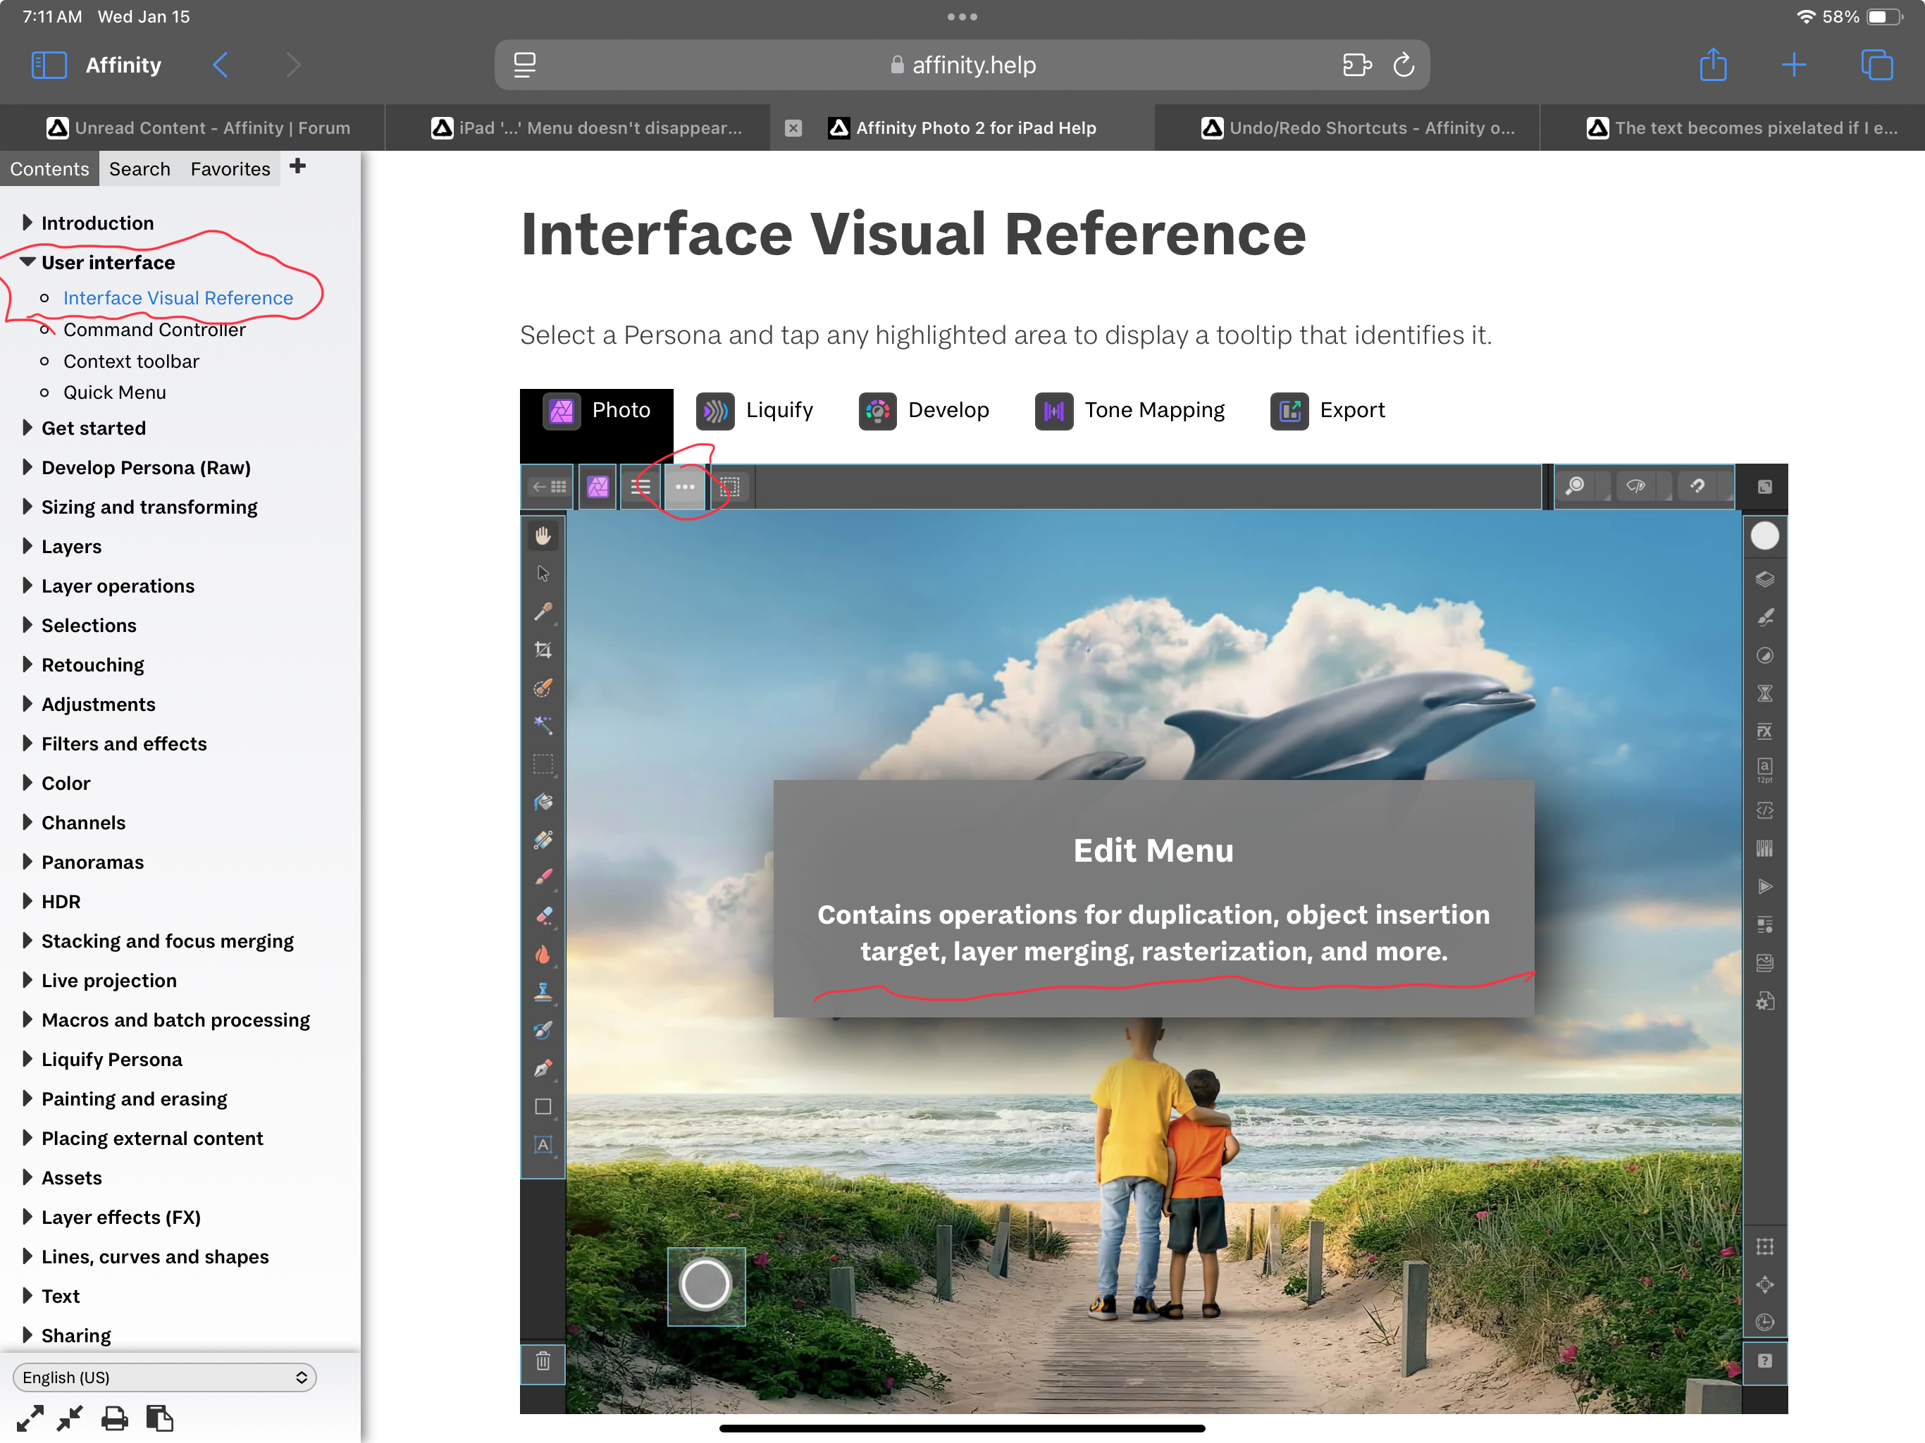
Task: Click the reload page icon in address bar
Action: 1403,66
